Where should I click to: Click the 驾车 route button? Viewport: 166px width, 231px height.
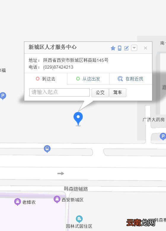(118, 92)
